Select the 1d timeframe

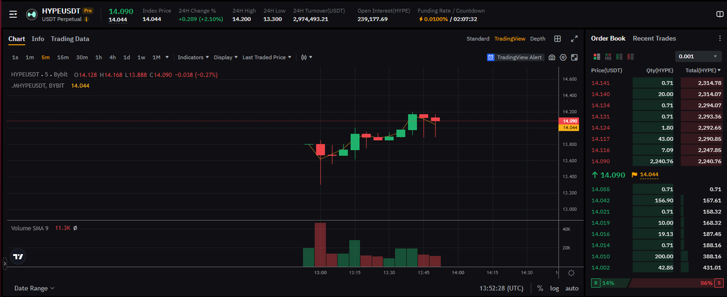(127, 57)
